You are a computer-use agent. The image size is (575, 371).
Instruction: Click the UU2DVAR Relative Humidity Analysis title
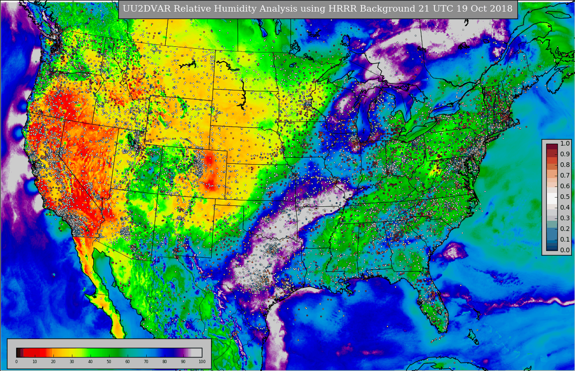point(318,9)
